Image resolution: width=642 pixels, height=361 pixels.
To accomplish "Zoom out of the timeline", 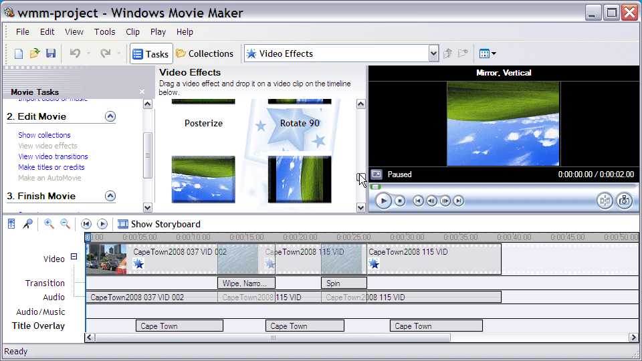I will point(65,224).
